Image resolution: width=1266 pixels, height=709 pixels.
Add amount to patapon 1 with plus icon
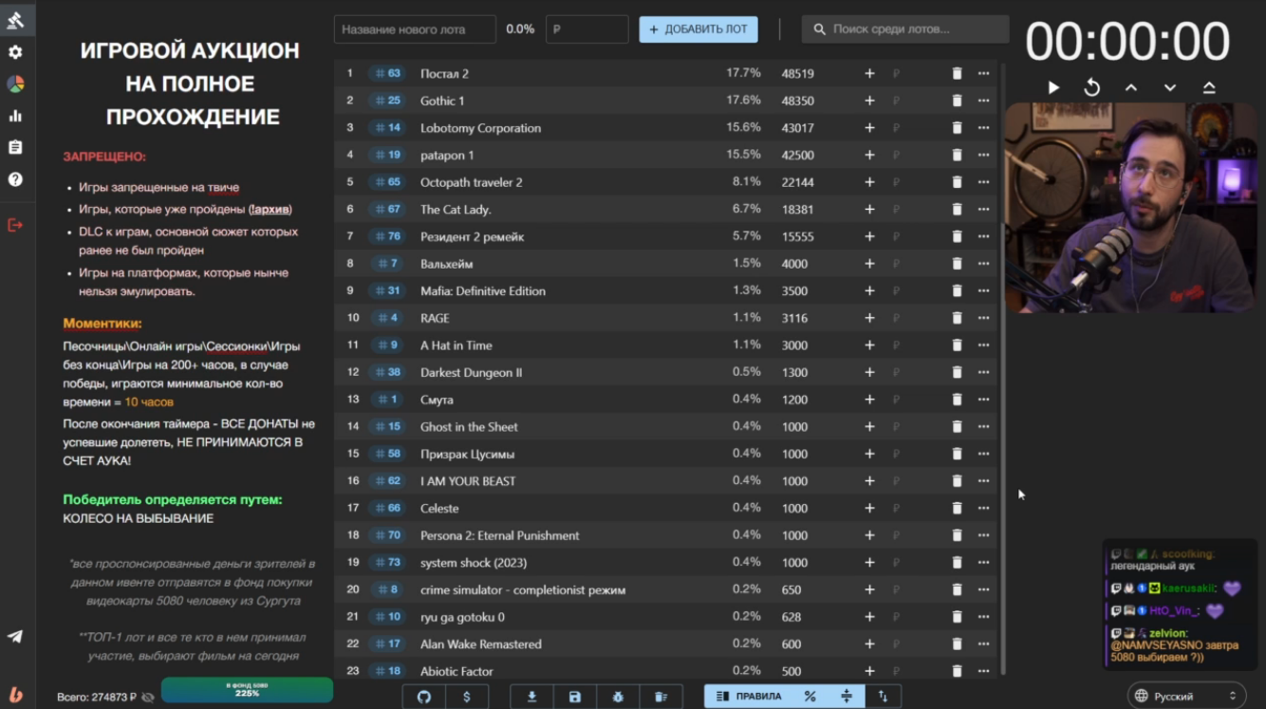tap(869, 155)
